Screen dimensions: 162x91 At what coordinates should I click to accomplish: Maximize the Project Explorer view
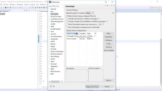tap(36, 11)
